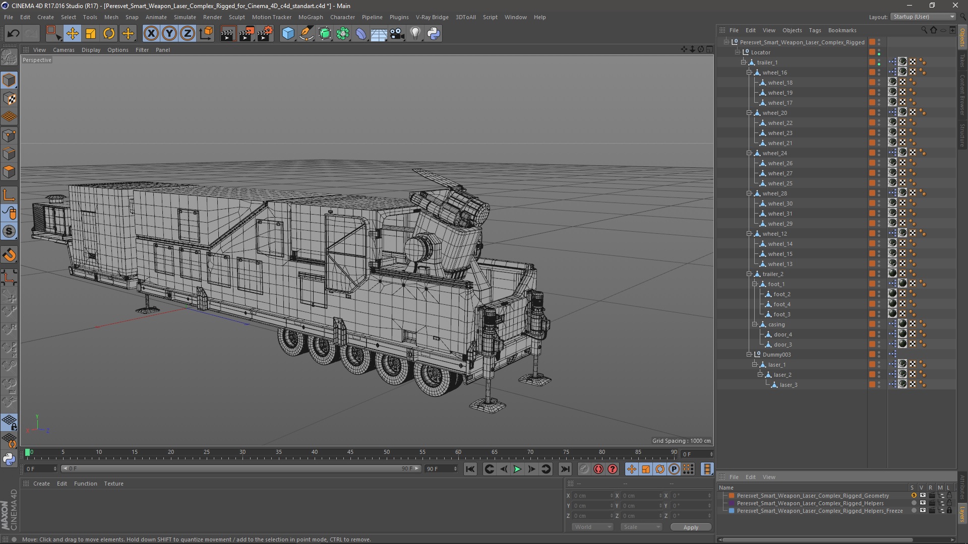This screenshot has height=544, width=968.
Task: Click layer color swatch of wheel_18
Action: tap(872, 83)
